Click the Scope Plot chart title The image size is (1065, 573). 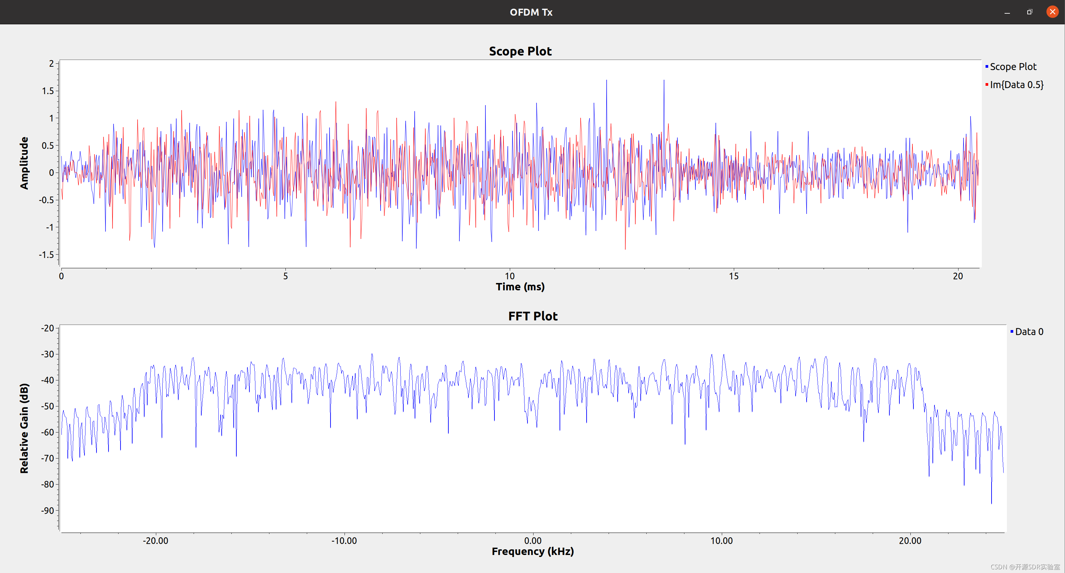click(520, 51)
